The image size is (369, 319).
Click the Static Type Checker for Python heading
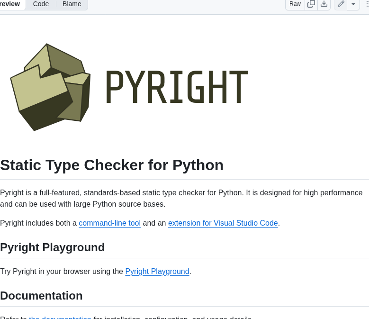pos(112,165)
